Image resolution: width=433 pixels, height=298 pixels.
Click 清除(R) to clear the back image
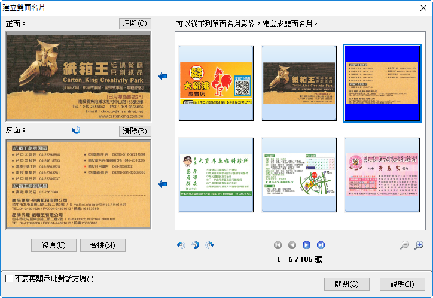tap(135, 130)
